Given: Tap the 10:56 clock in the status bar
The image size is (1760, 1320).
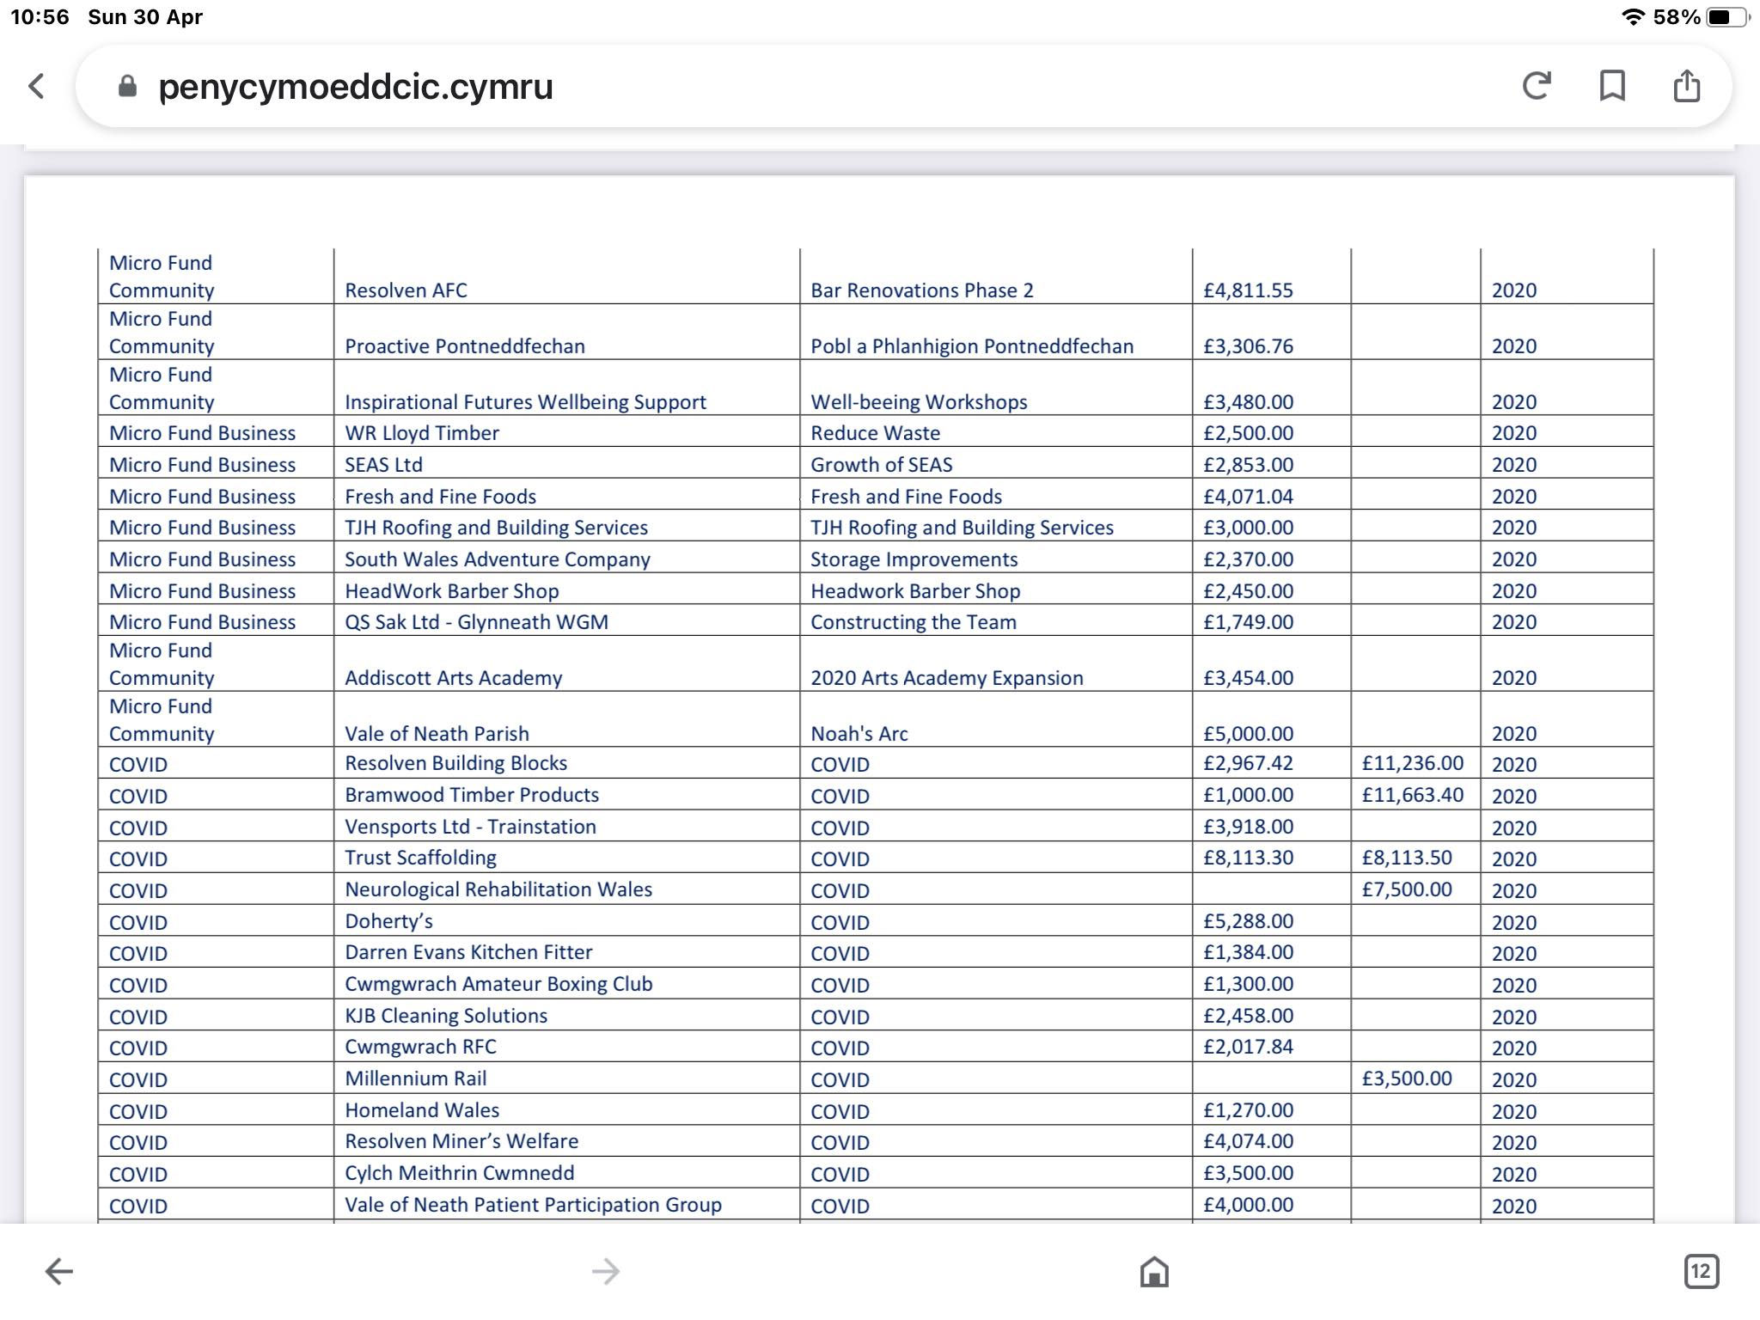Looking at the screenshot, I should point(40,17).
